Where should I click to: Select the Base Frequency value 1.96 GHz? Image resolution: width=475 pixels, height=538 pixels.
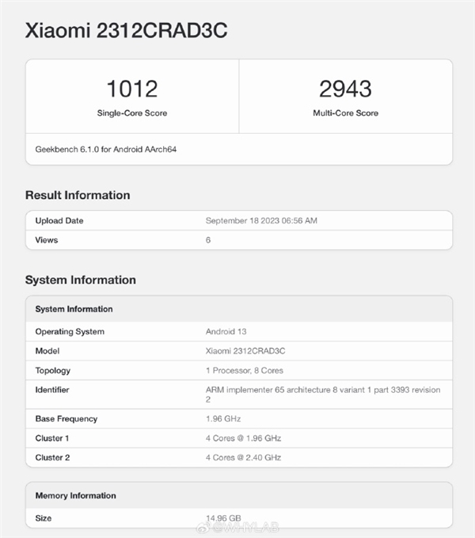point(223,418)
